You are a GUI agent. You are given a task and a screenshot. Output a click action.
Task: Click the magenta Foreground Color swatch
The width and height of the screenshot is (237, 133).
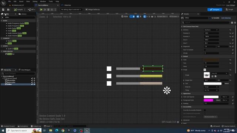point(208,100)
